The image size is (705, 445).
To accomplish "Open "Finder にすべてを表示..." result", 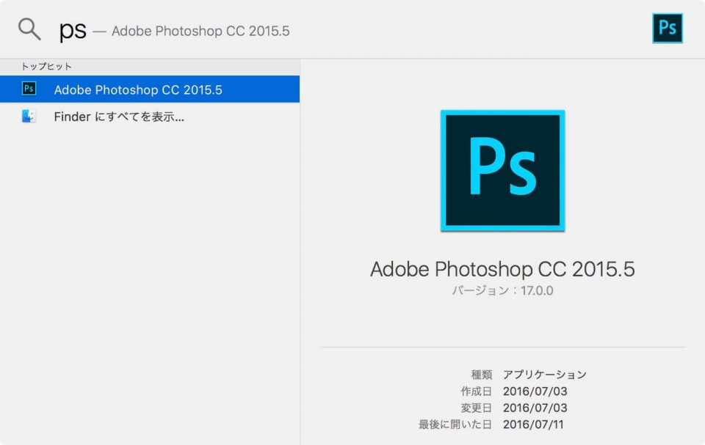I will click(x=150, y=117).
